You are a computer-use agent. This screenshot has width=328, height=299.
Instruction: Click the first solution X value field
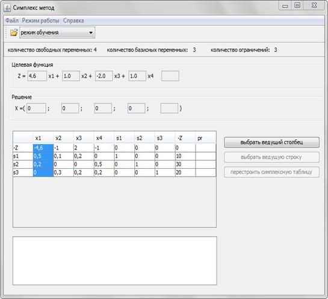click(36, 109)
